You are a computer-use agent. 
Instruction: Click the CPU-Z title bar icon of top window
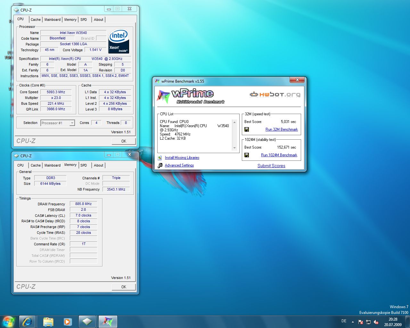[17, 10]
